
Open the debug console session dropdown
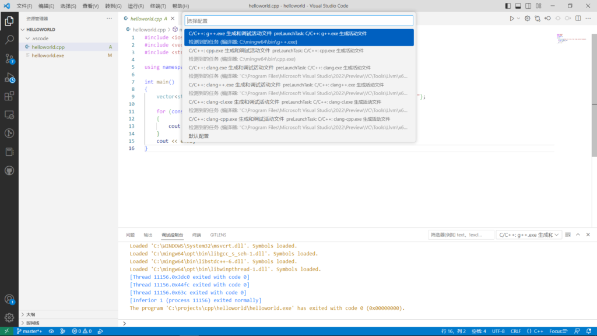pos(528,235)
